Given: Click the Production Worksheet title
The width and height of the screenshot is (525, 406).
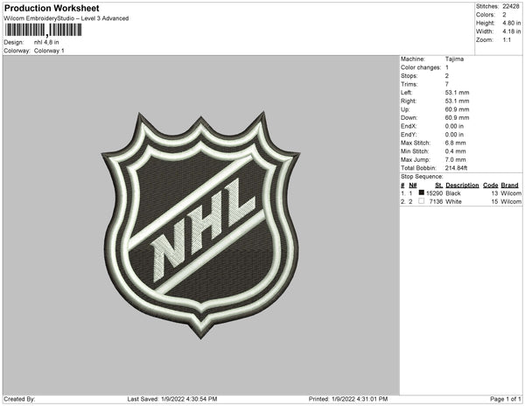Looking at the screenshot, I should (52, 8).
